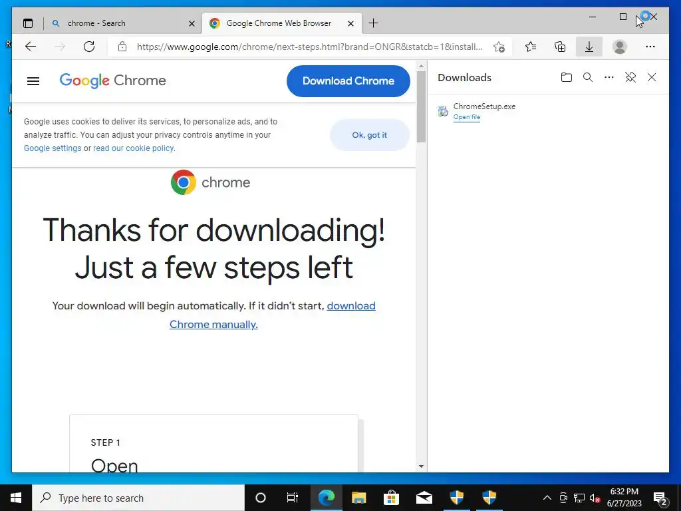Image resolution: width=681 pixels, height=511 pixels.
Task: Click the Microsoft Edge taskbar icon
Action: pos(326,498)
